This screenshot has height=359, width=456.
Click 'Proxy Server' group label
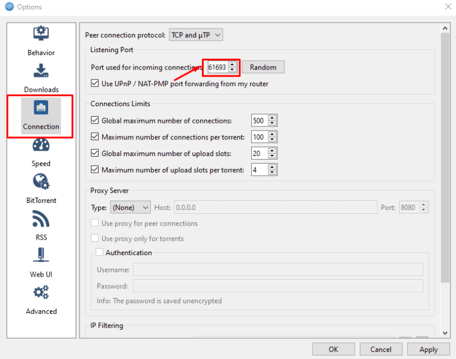point(109,190)
